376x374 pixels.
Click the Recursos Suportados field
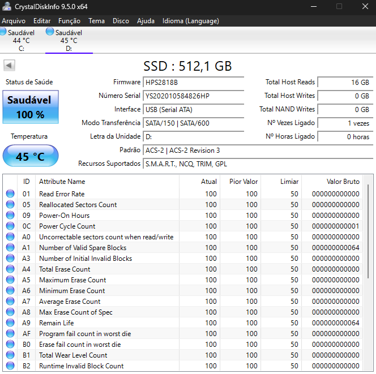258,164
